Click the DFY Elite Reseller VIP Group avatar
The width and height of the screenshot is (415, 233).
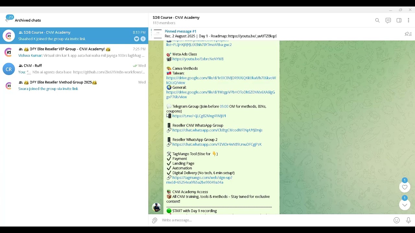coord(9,52)
